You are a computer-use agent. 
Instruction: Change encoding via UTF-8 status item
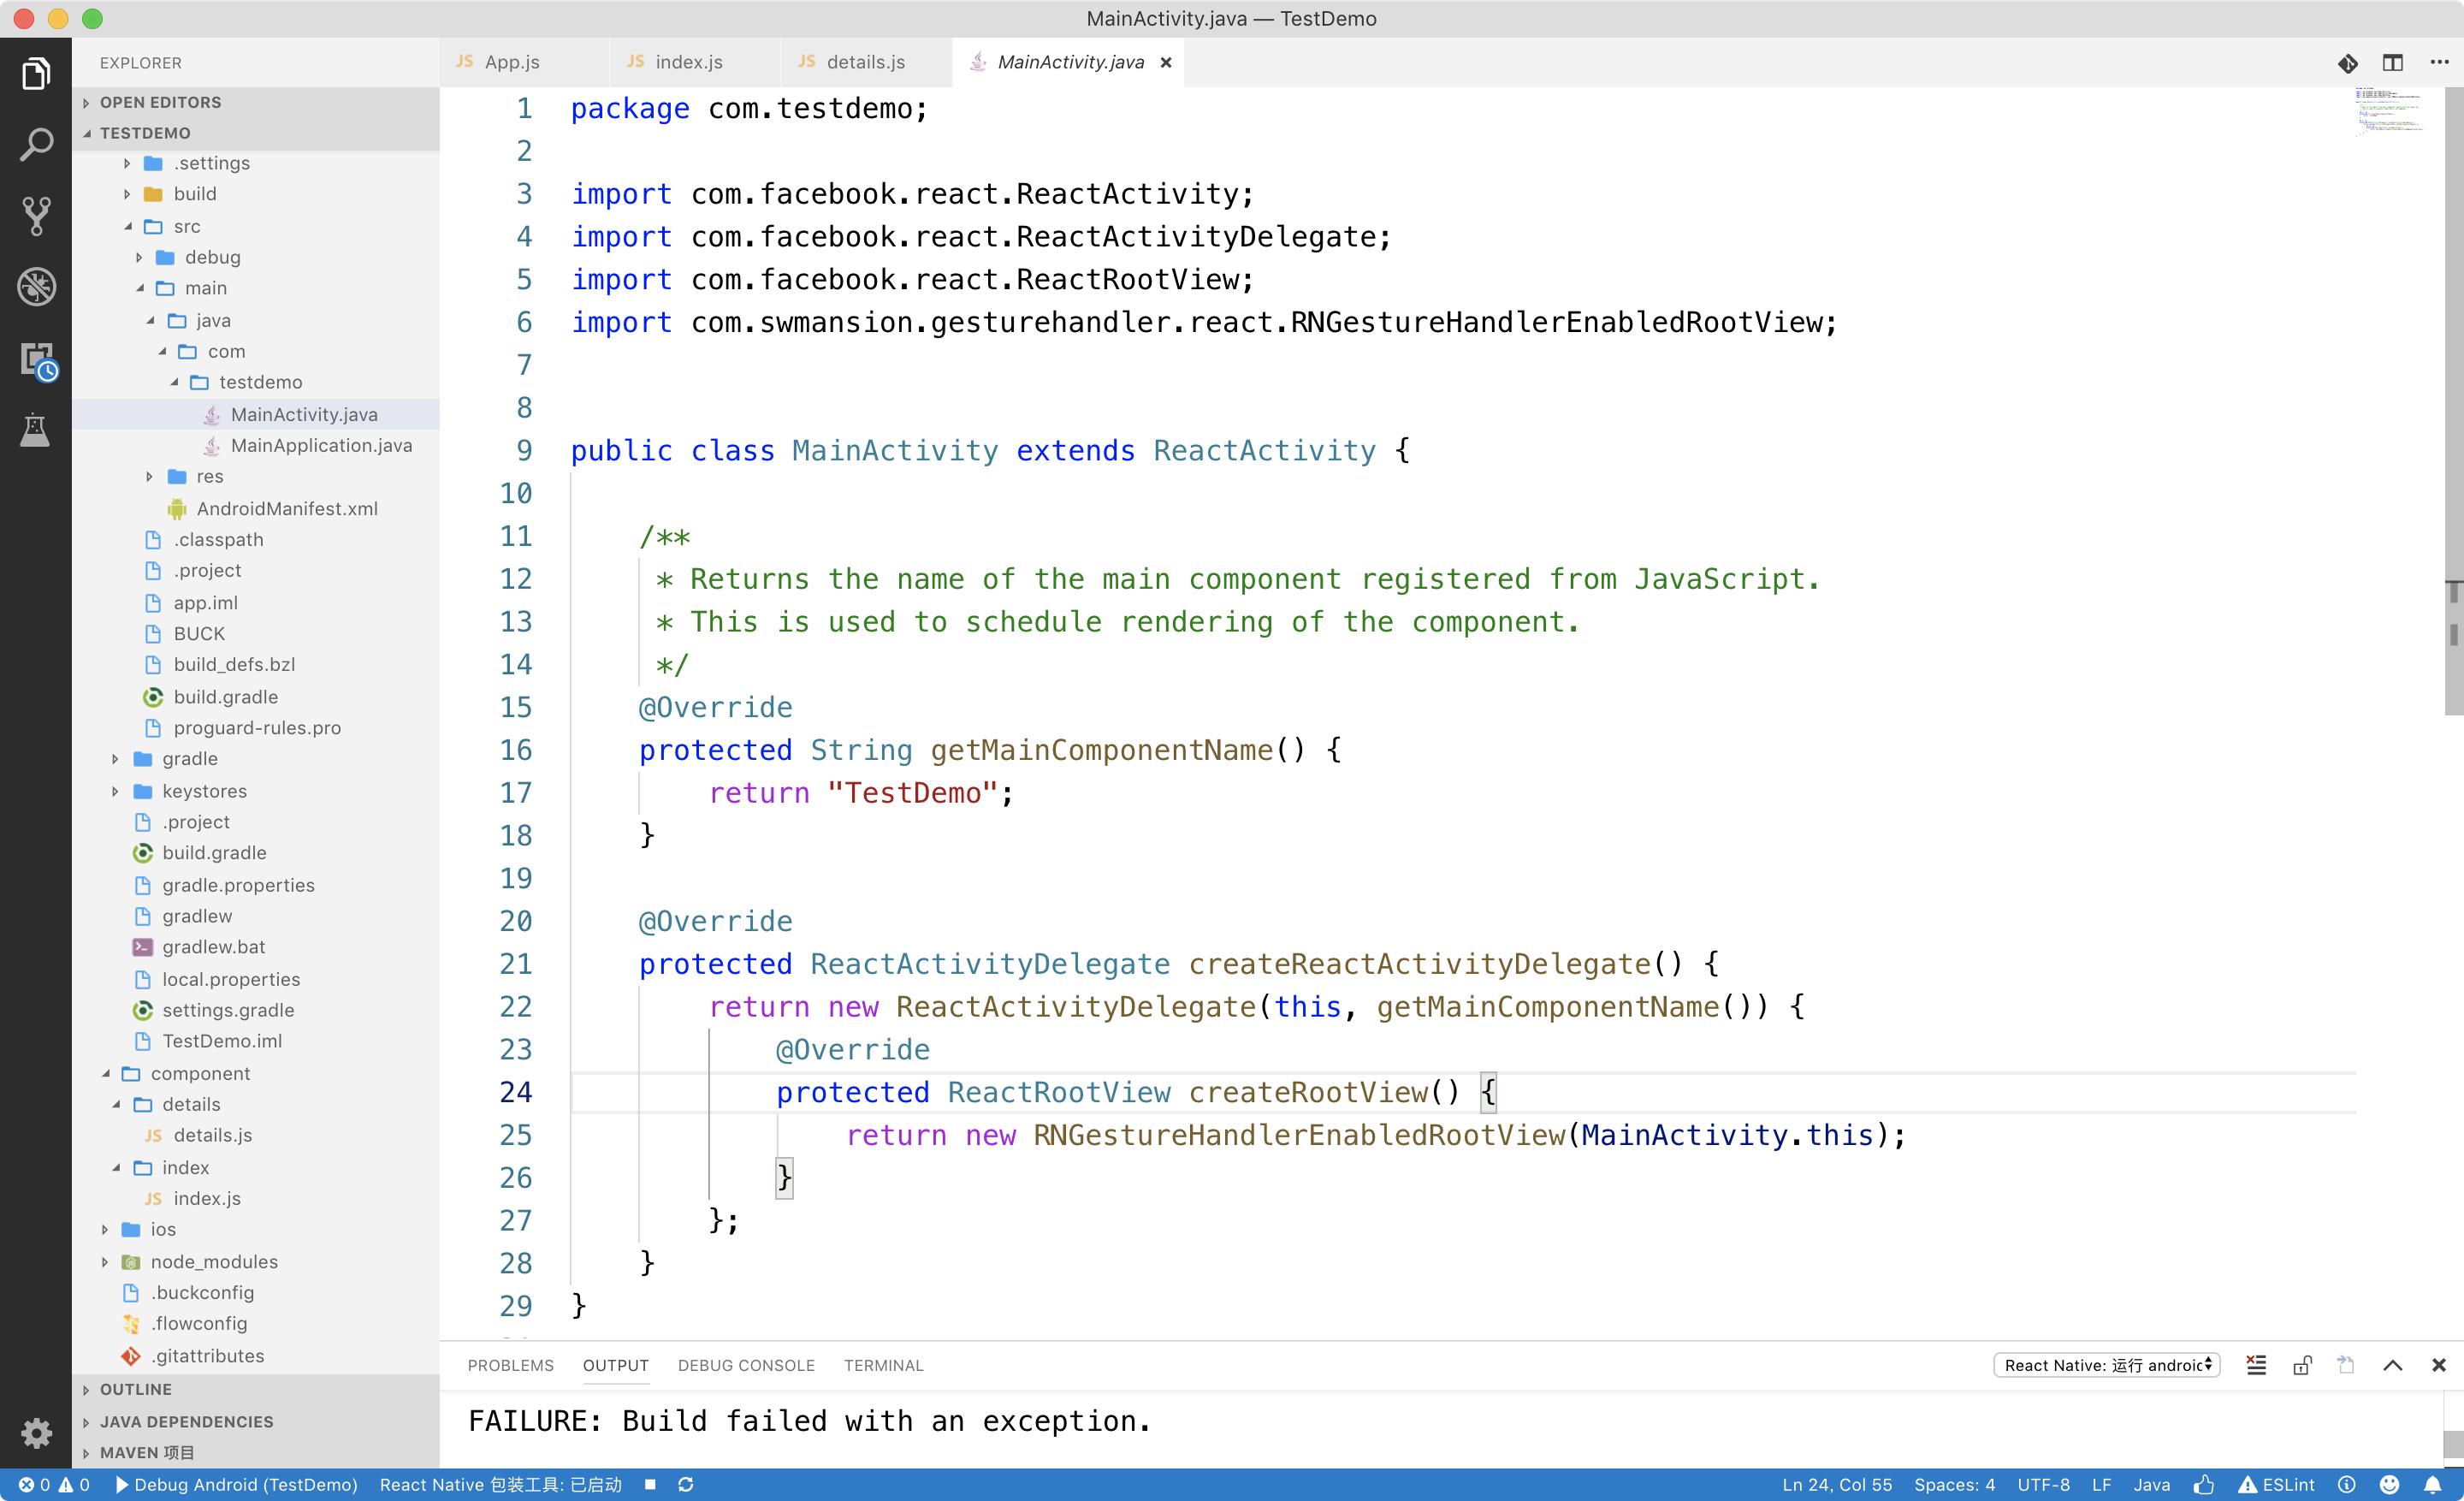(2043, 1485)
